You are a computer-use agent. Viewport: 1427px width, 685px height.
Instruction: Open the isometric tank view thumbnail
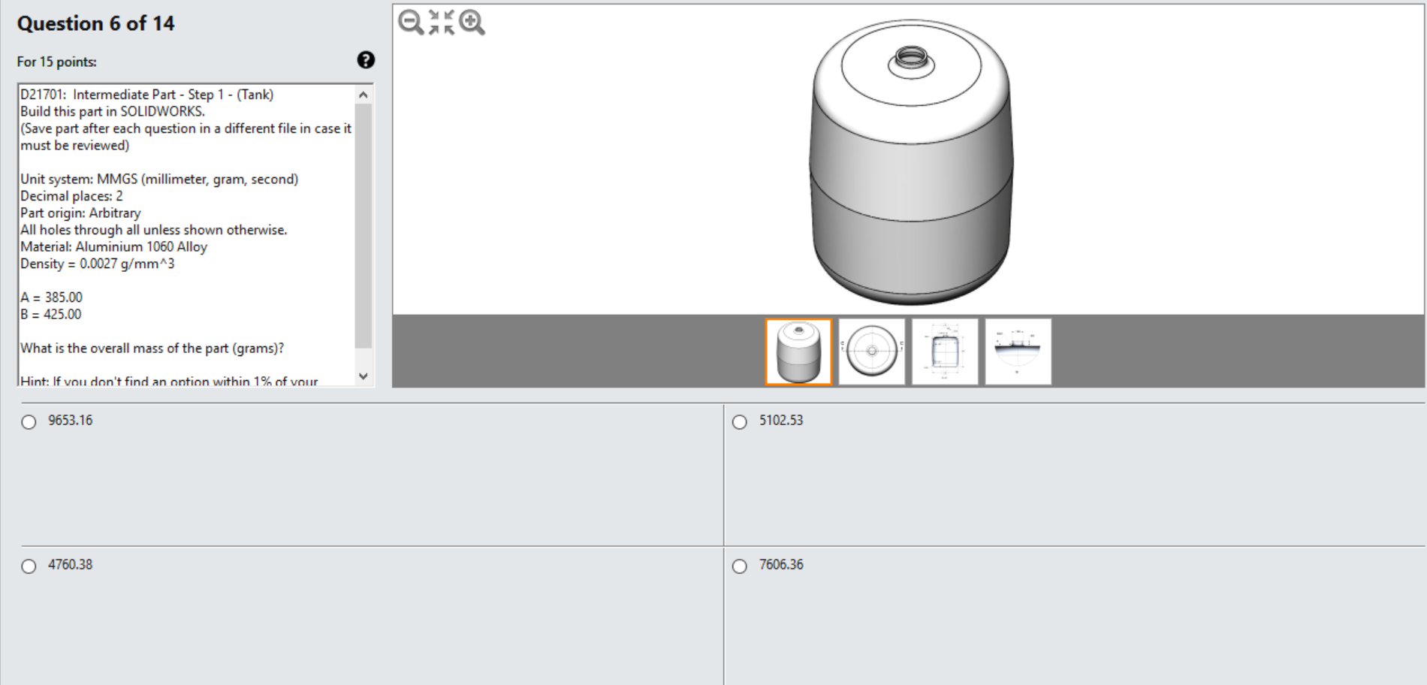[x=798, y=351]
